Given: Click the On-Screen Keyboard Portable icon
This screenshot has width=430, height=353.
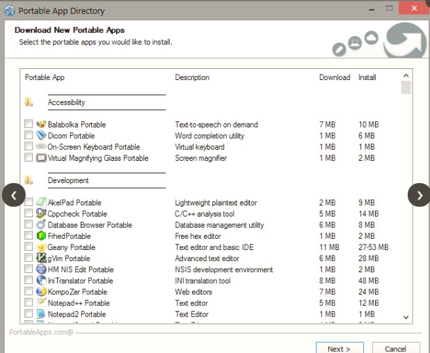Looking at the screenshot, I should [x=41, y=146].
